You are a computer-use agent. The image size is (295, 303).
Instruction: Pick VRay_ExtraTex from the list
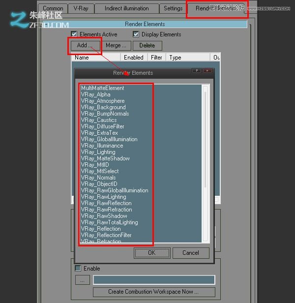pos(99,133)
